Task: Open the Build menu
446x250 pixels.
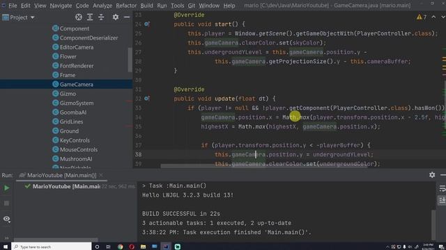Action: (x=146, y=6)
